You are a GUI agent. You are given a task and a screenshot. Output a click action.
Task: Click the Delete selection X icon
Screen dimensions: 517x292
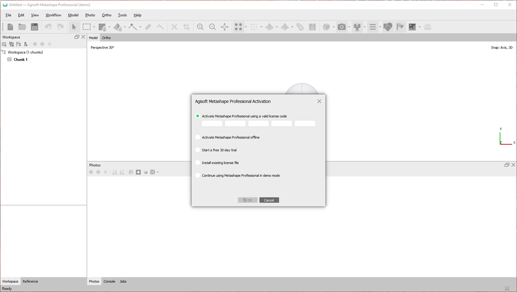(x=174, y=27)
